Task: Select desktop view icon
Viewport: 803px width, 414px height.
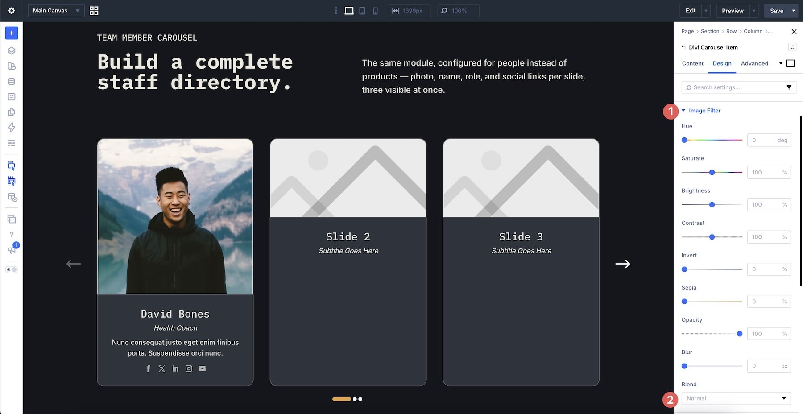Action: point(349,11)
